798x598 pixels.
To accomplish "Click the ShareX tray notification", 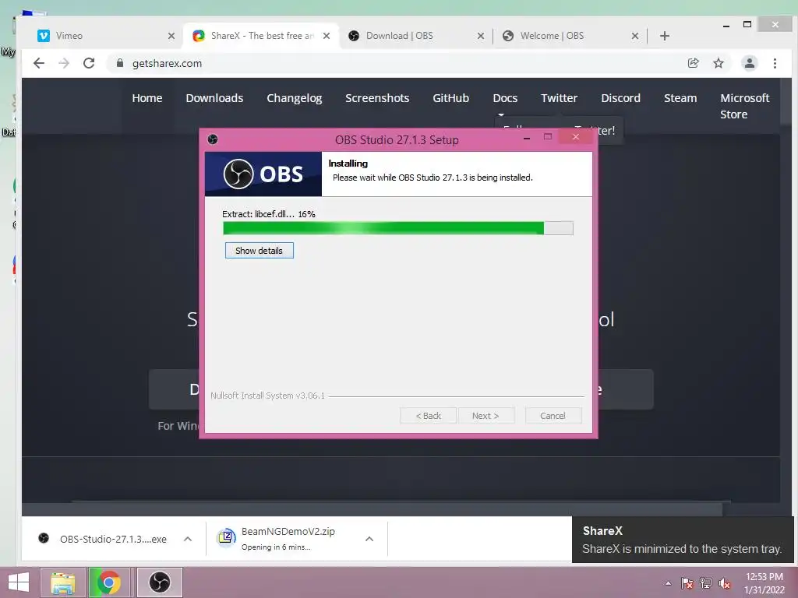I will (x=683, y=540).
